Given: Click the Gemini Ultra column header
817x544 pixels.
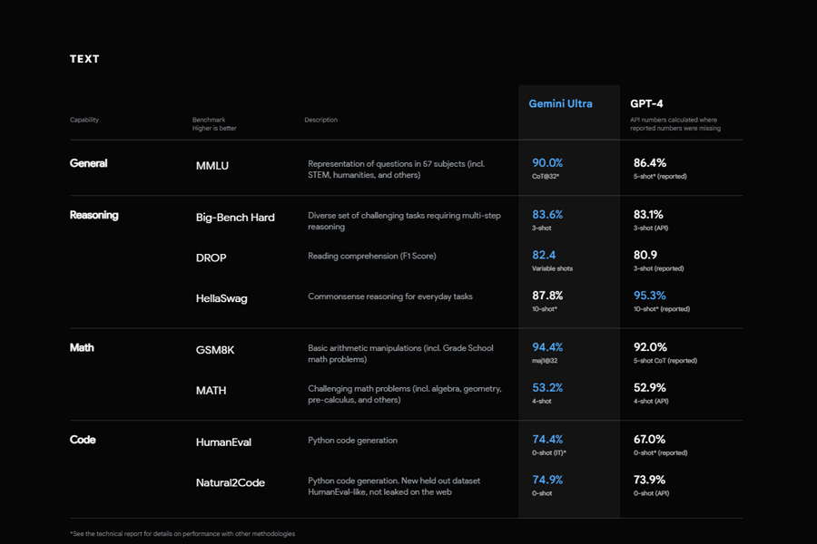Looking at the screenshot, I should point(560,103).
